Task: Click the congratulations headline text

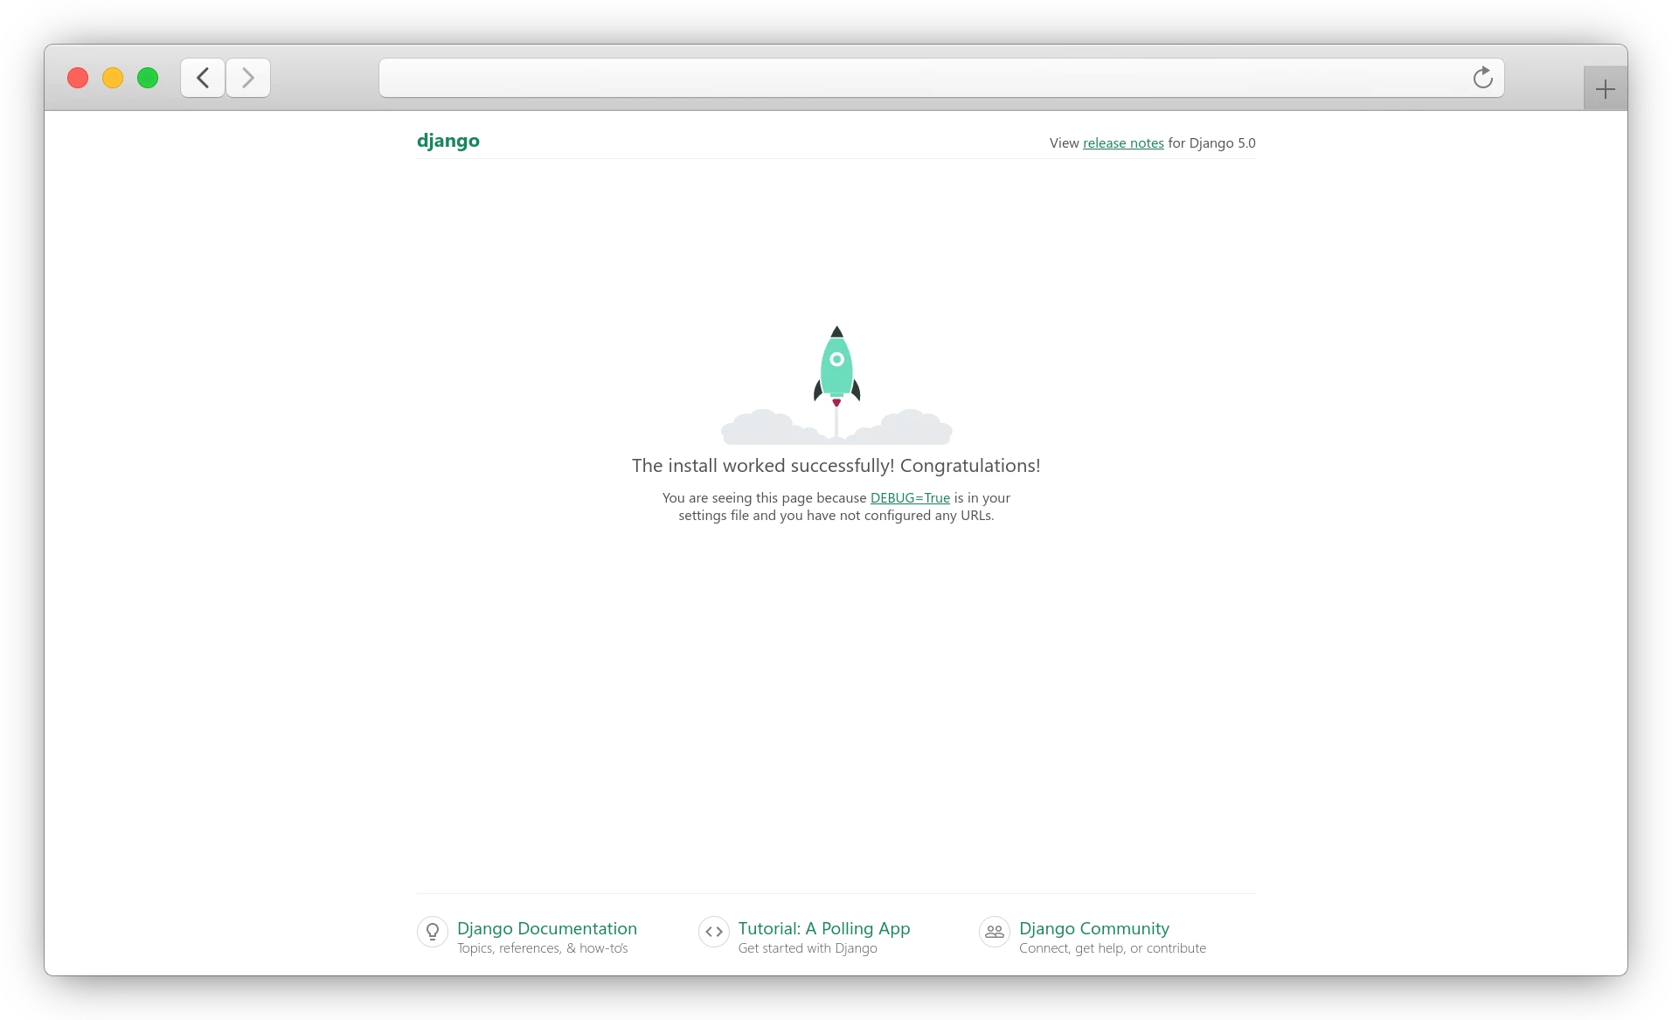Action: point(835,465)
